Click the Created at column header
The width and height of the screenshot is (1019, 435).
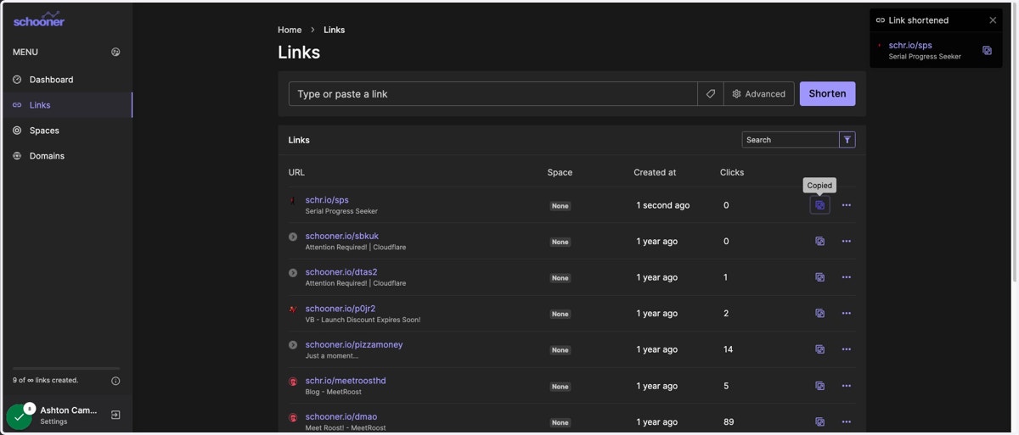tap(655, 172)
